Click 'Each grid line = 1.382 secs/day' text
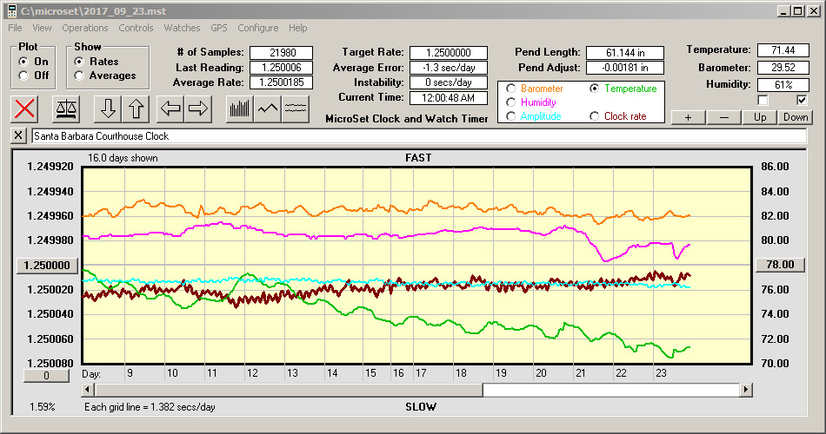 (x=150, y=406)
